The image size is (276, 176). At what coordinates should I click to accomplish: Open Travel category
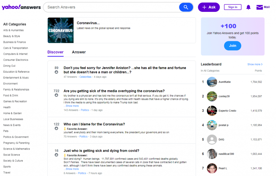tap(7, 173)
